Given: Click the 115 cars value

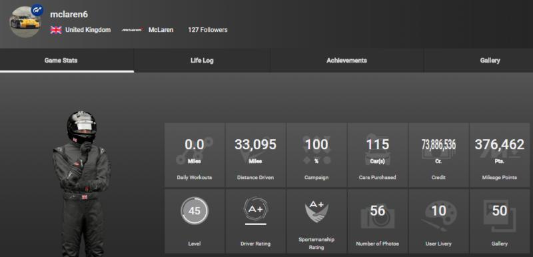Looking at the screenshot, I should (x=377, y=144).
